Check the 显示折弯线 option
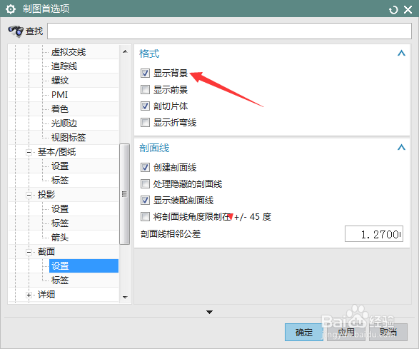This screenshot has width=419, height=349. pos(145,123)
